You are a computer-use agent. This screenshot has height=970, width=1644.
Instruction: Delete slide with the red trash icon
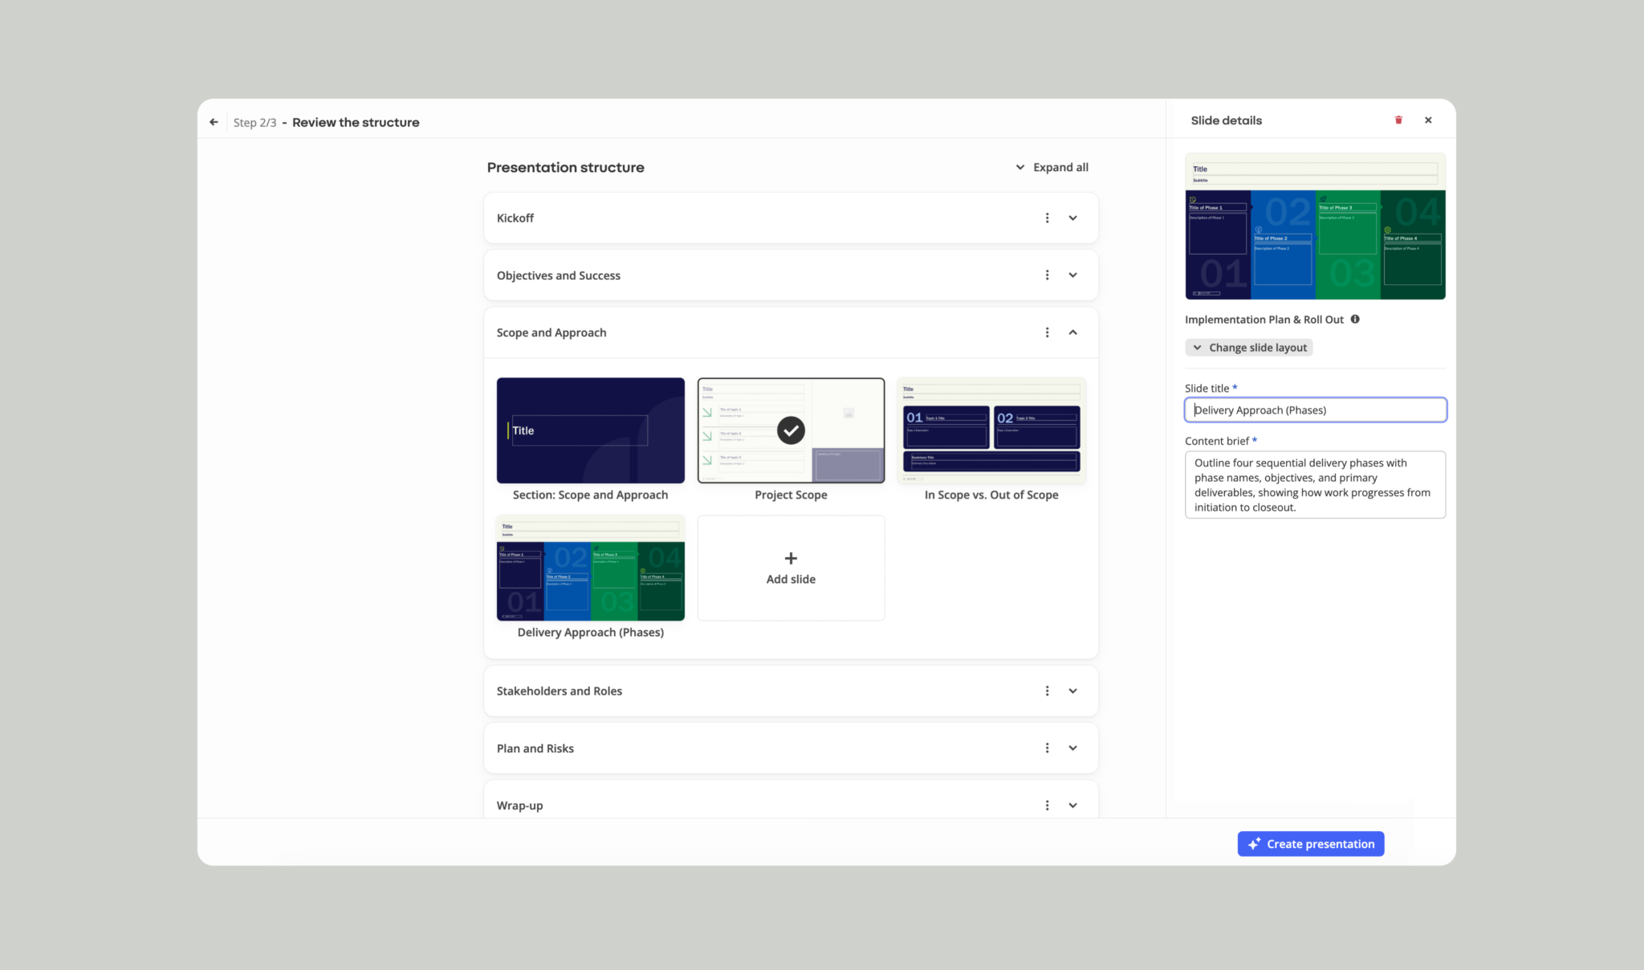tap(1398, 120)
